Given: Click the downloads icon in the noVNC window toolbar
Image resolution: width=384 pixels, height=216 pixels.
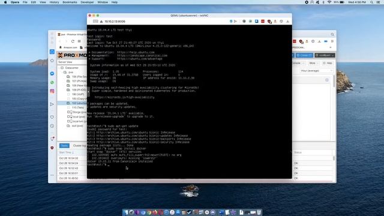Looking at the screenshot, I should point(287,22).
